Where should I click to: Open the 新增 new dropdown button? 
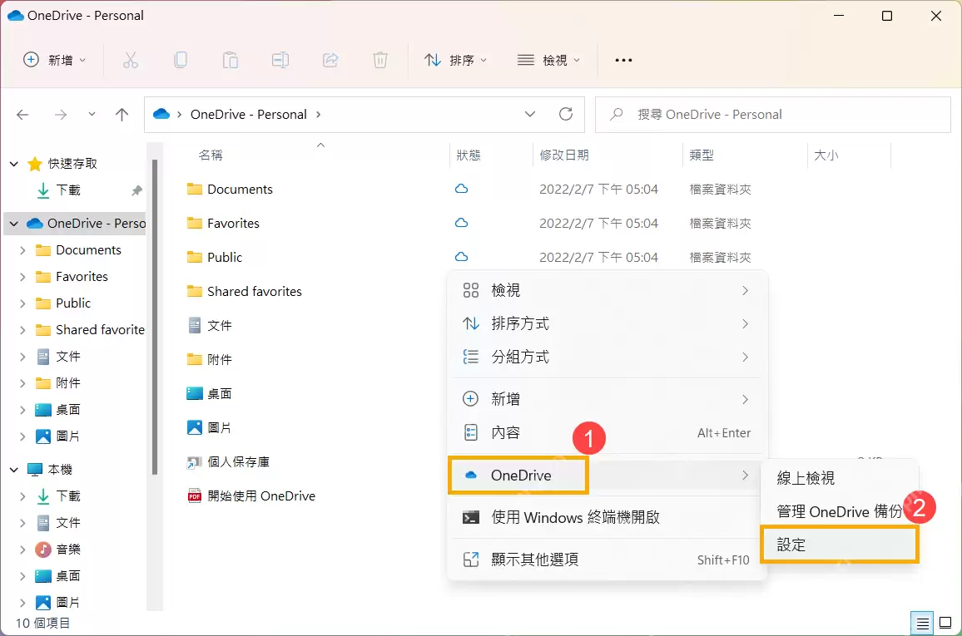point(55,60)
